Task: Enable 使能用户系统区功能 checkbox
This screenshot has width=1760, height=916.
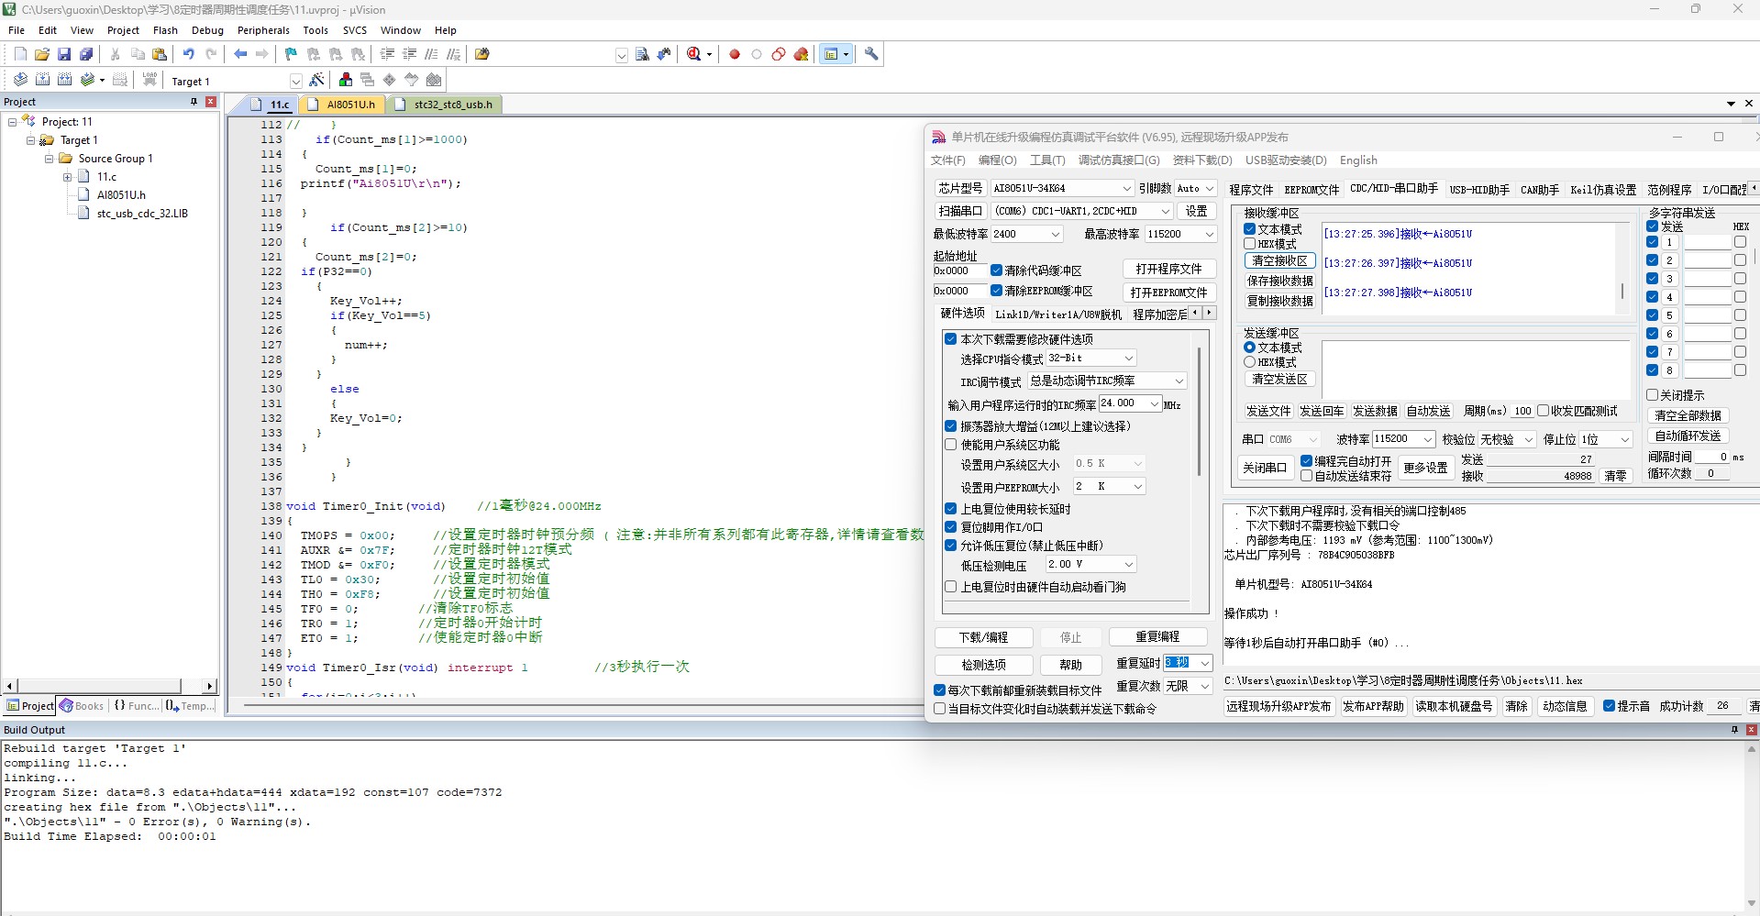Action: pyautogui.click(x=951, y=445)
